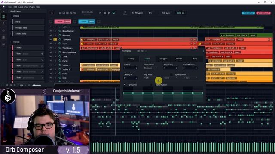Collapse the INTRO section
275x154 pixels.
[x=12, y=16]
